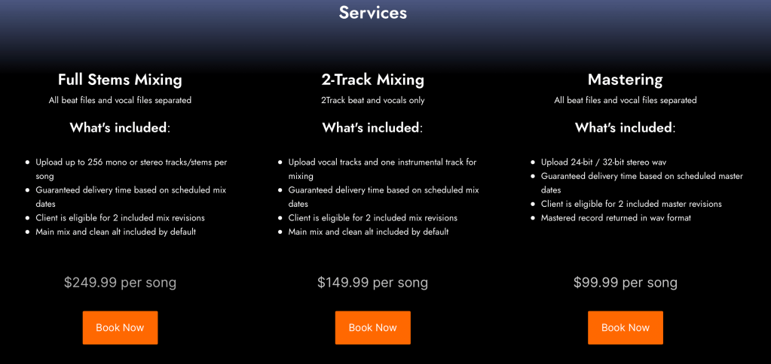Click Book Now under Full Stems Mixing

(120, 328)
